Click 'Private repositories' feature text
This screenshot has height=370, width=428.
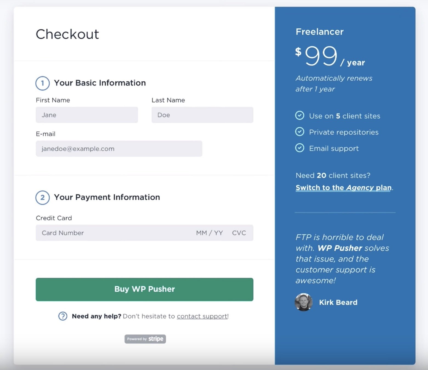click(344, 132)
